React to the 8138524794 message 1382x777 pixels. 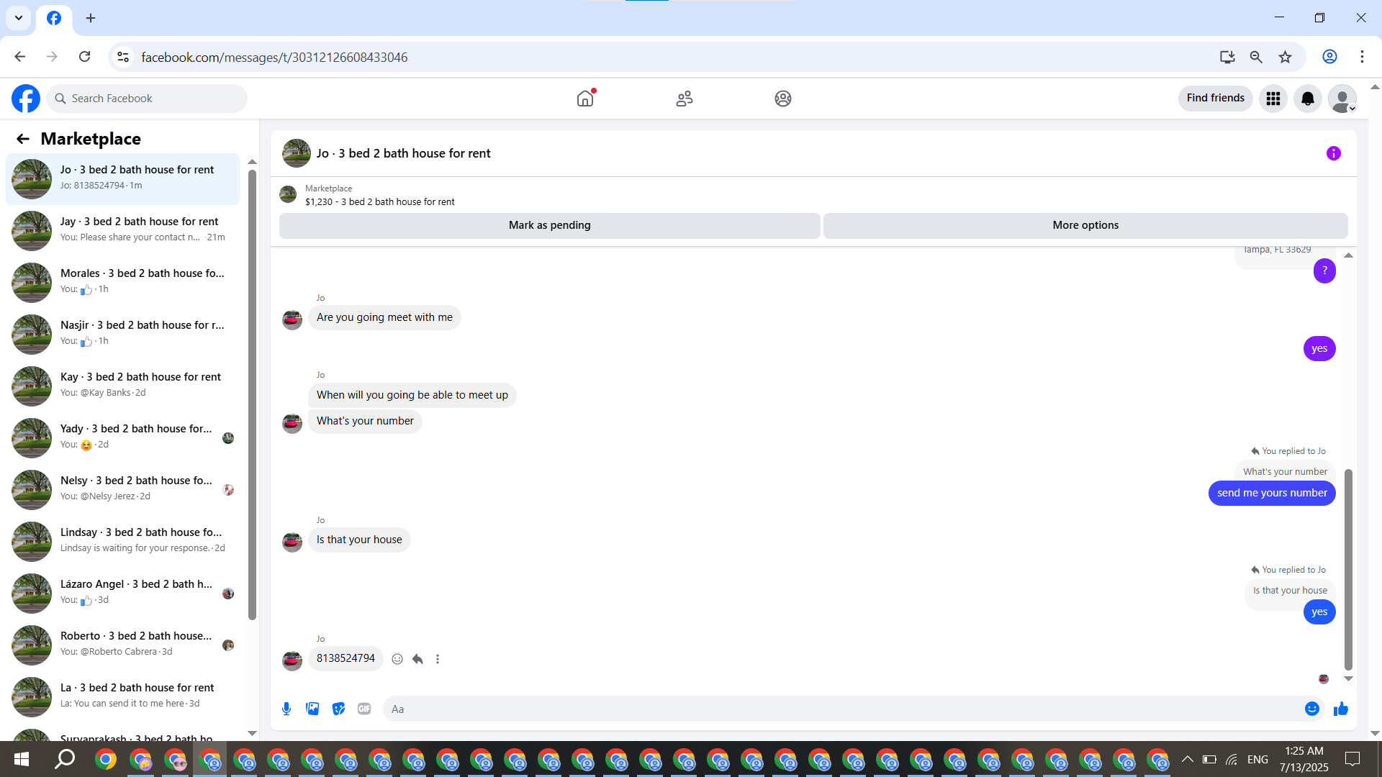coord(397,659)
